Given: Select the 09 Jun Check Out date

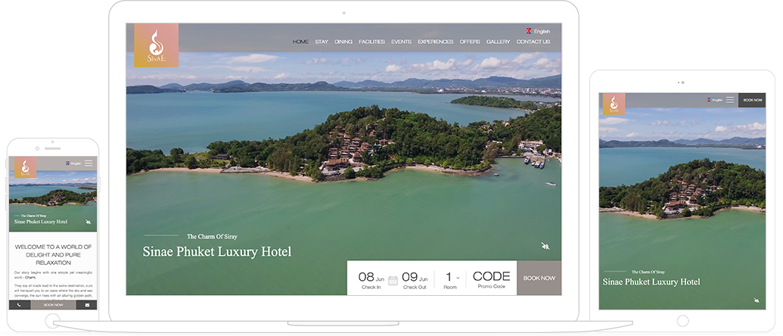Looking at the screenshot, I should tap(415, 280).
